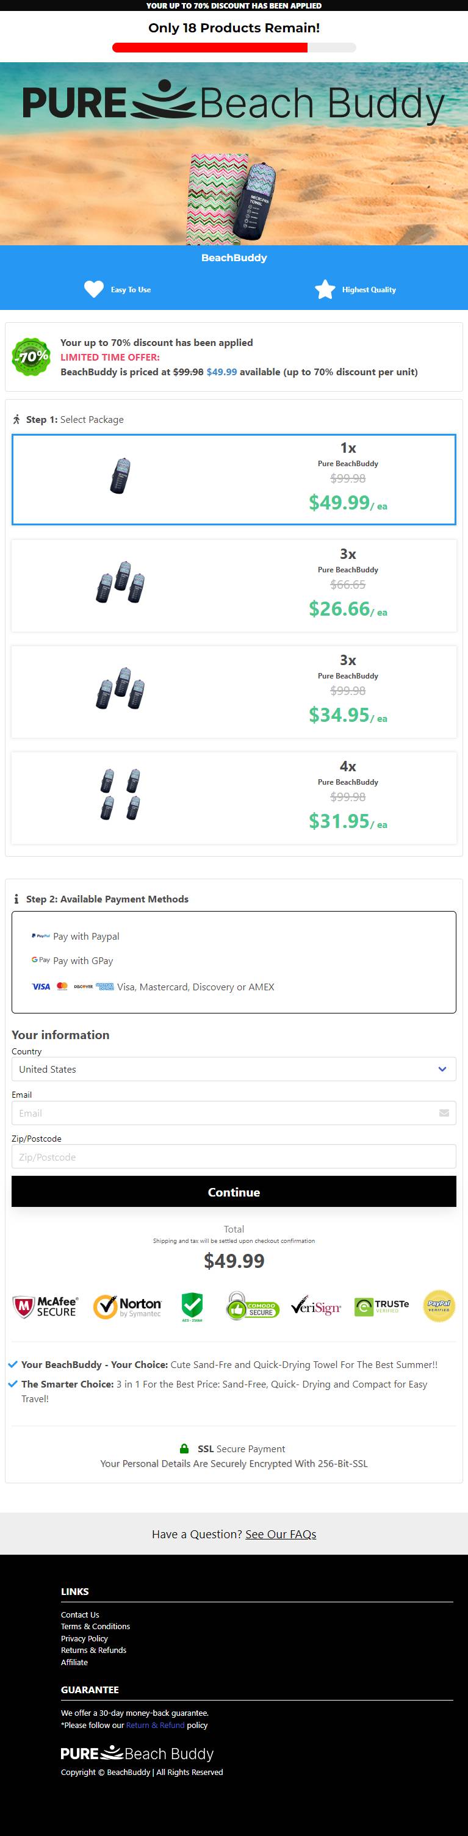Click the Email input field

234,1114
